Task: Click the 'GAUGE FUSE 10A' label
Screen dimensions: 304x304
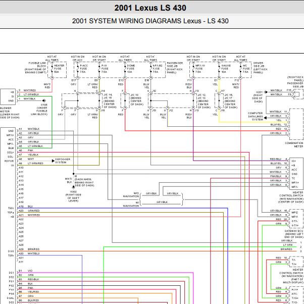Action: (x=226, y=69)
